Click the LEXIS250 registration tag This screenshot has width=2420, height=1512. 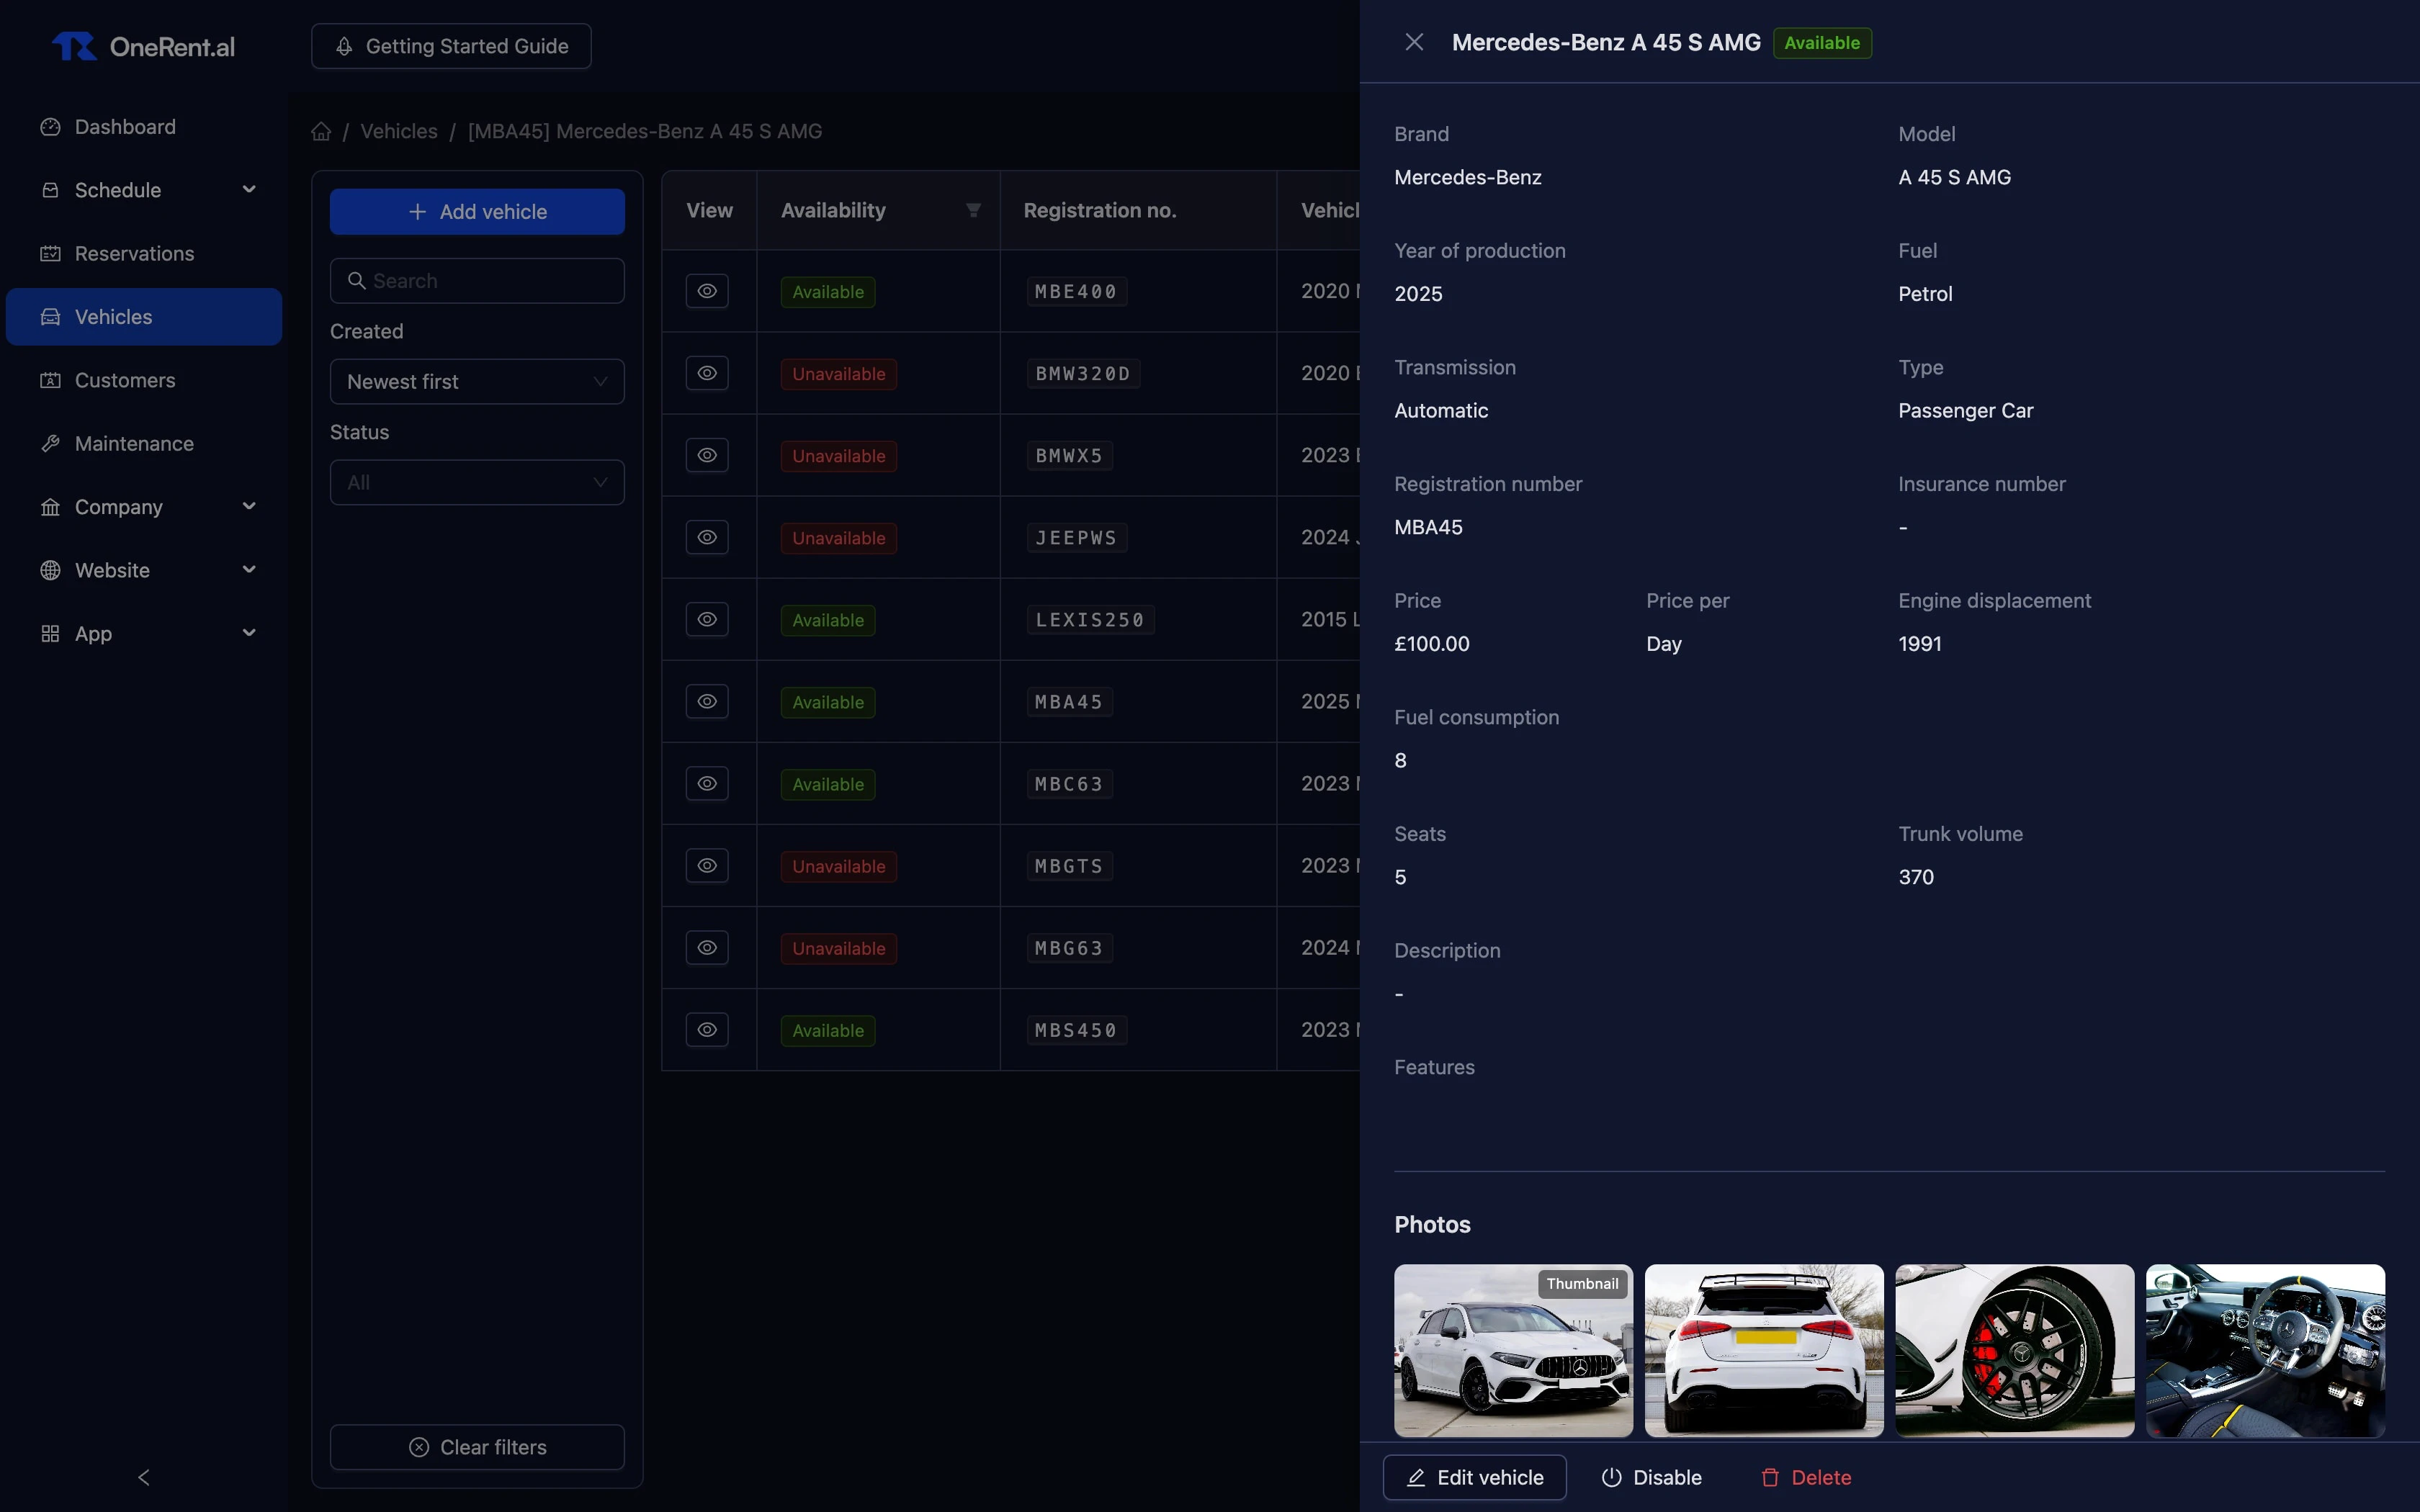pos(1090,620)
